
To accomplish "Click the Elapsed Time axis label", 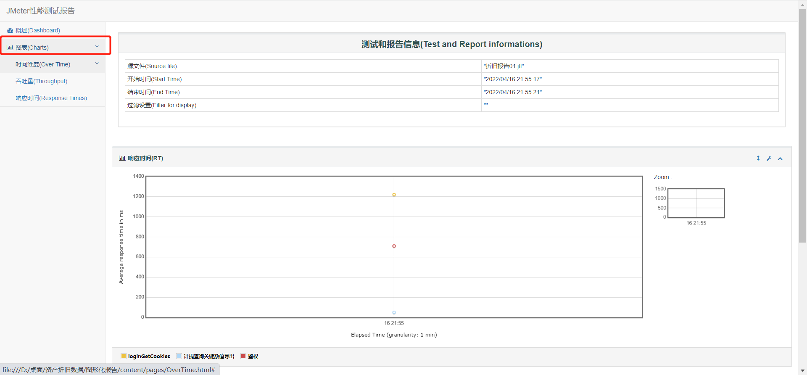I will (394, 335).
